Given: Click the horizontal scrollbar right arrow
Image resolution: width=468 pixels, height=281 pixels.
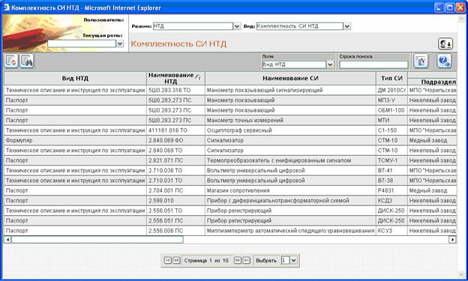Looking at the screenshot, I should click(452, 240).
